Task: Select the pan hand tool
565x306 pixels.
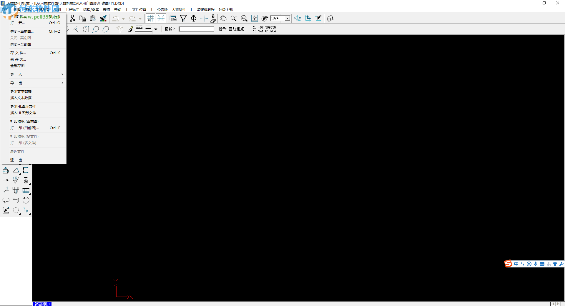Action: click(x=223, y=19)
